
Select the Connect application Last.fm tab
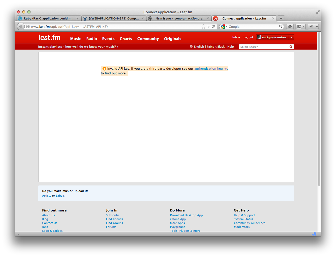pyautogui.click(x=244, y=18)
